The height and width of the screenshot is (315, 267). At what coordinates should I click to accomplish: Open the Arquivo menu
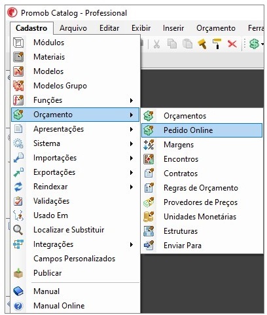coord(73,28)
